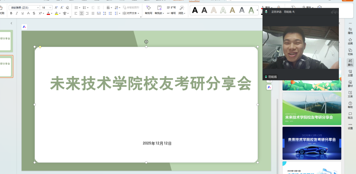
Task: Click the clear formatting eraser icon
Action: click(67, 8)
